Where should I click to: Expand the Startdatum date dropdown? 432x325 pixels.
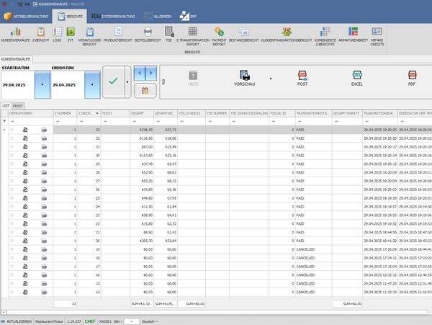coord(42,84)
